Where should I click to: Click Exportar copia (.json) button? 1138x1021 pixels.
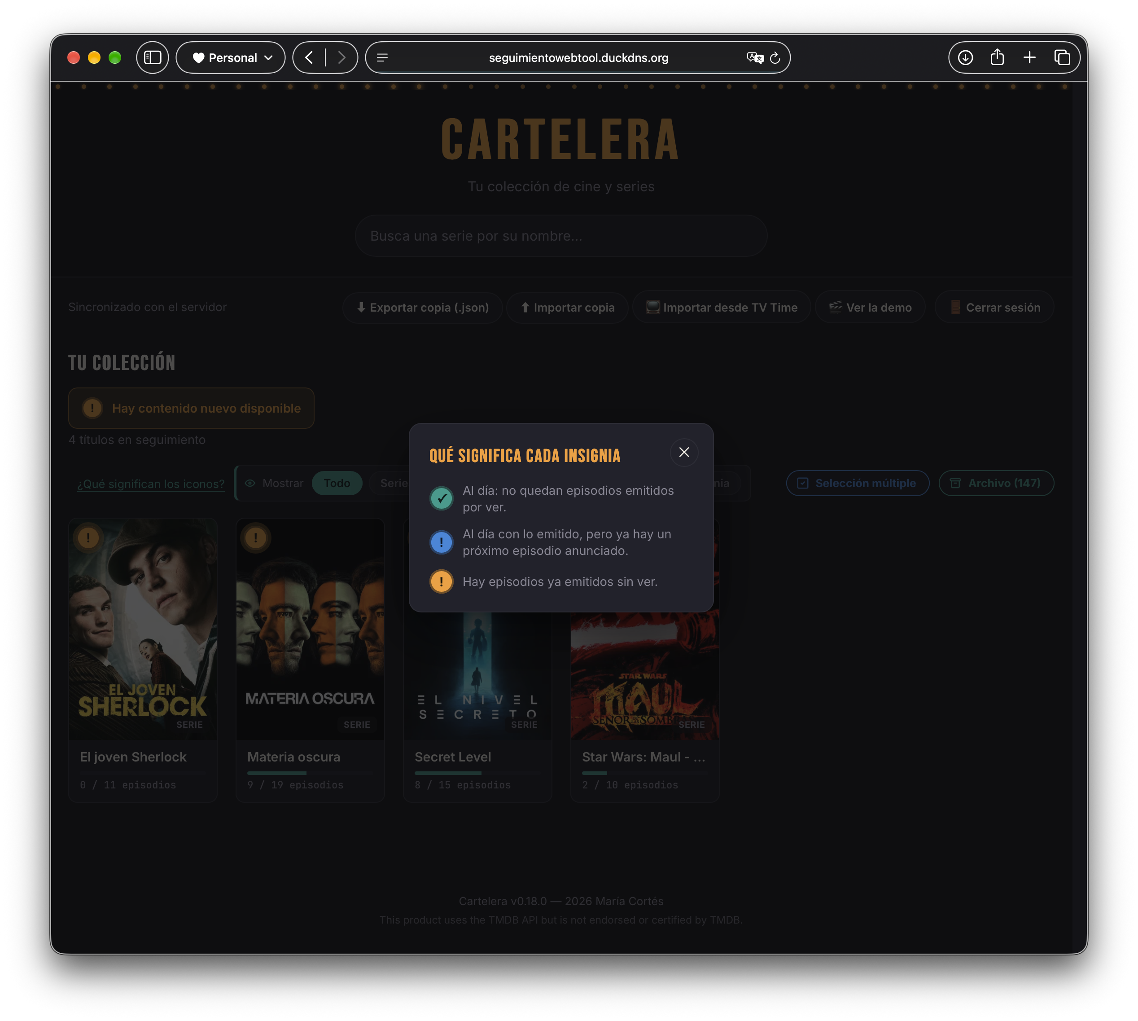point(423,308)
